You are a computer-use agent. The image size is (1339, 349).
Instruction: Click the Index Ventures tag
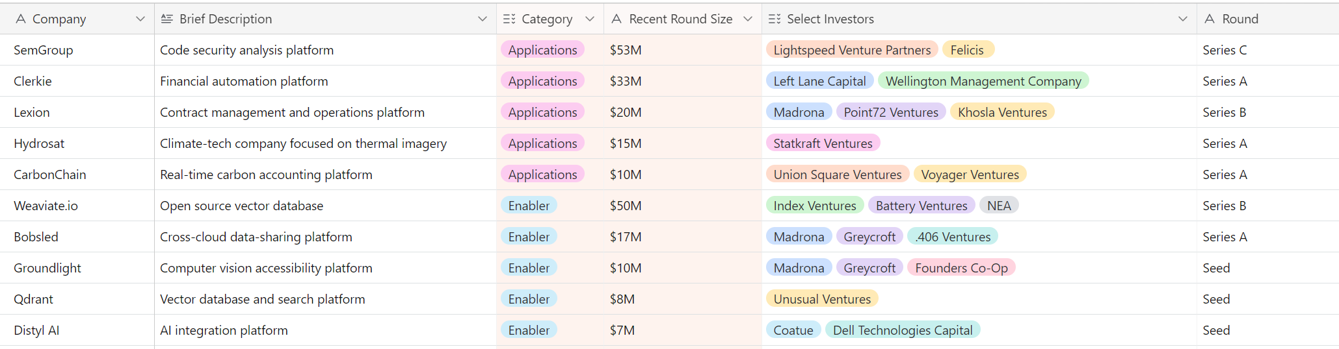click(815, 206)
